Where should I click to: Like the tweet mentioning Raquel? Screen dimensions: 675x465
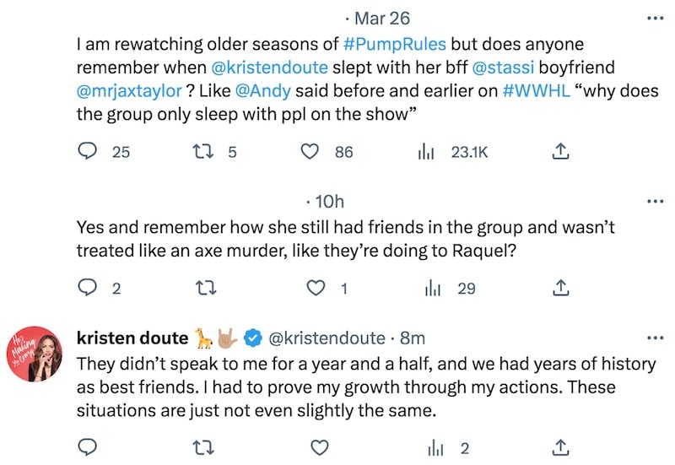click(316, 288)
